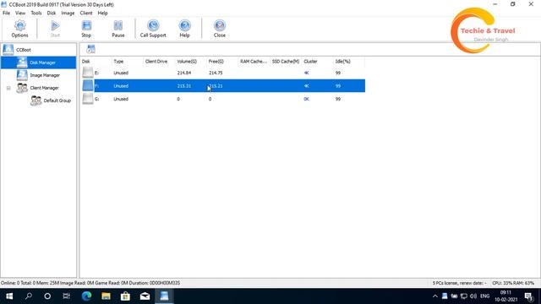Click the Call Support icon
This screenshot has width=541, height=304.
153,29
